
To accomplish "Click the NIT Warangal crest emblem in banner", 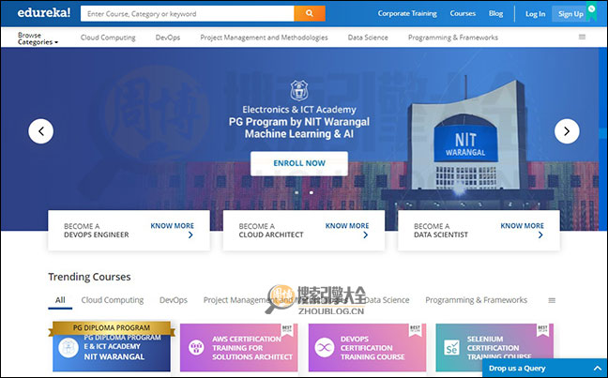I will pos(299,90).
